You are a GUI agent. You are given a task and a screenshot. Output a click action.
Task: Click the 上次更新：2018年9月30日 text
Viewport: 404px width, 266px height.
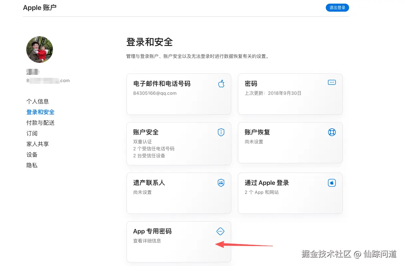pos(273,93)
